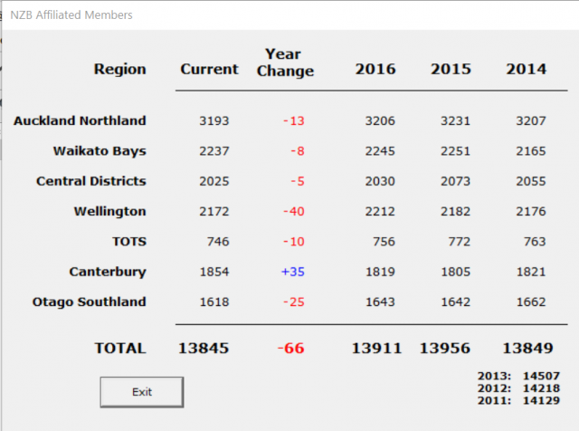This screenshot has height=431, width=579.
Task: Click the '2012: 14218' historical total
Action: [x=518, y=388]
